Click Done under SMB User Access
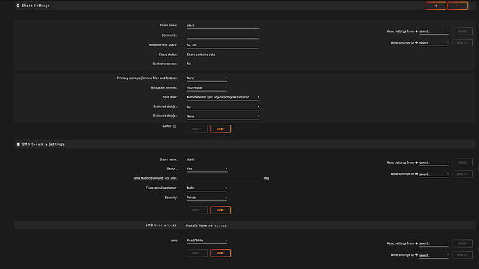 click(221, 253)
